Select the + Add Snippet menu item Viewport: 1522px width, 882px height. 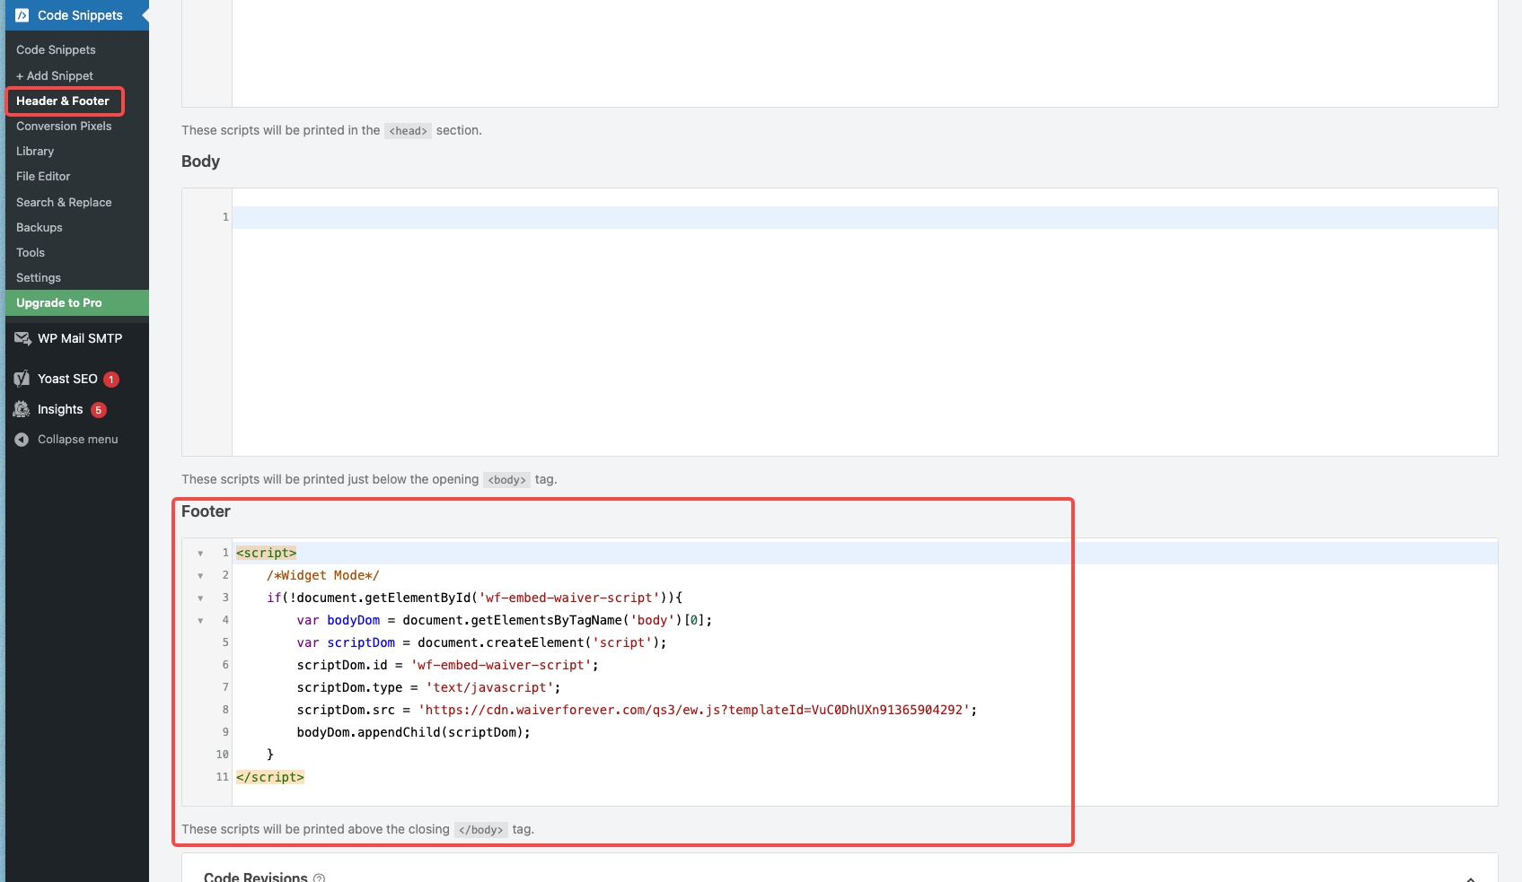55,76
